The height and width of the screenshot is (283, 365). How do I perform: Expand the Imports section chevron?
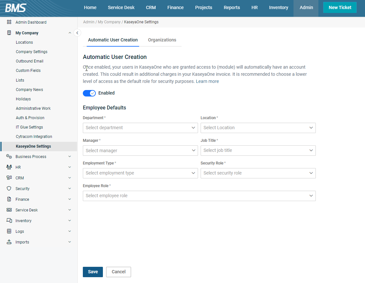[x=70, y=242]
